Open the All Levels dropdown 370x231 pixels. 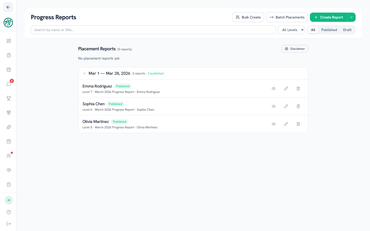pyautogui.click(x=291, y=30)
